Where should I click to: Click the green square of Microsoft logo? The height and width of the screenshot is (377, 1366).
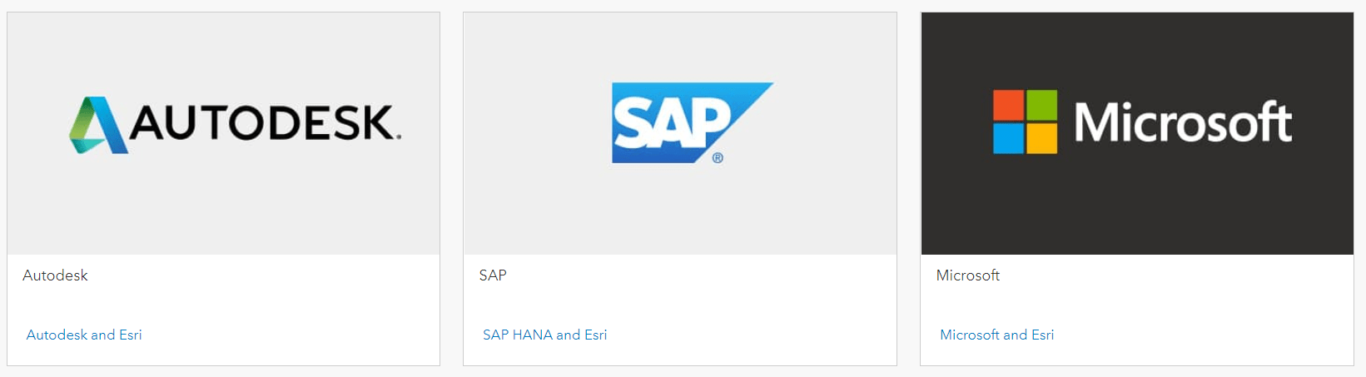click(1041, 105)
